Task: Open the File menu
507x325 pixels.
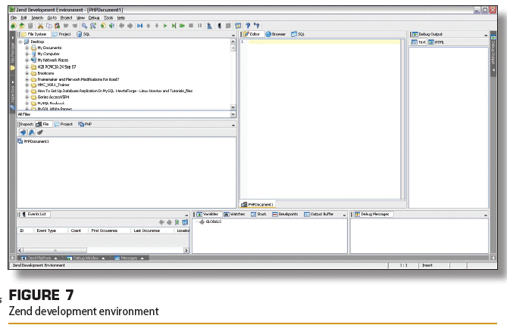Action: tap(13, 17)
